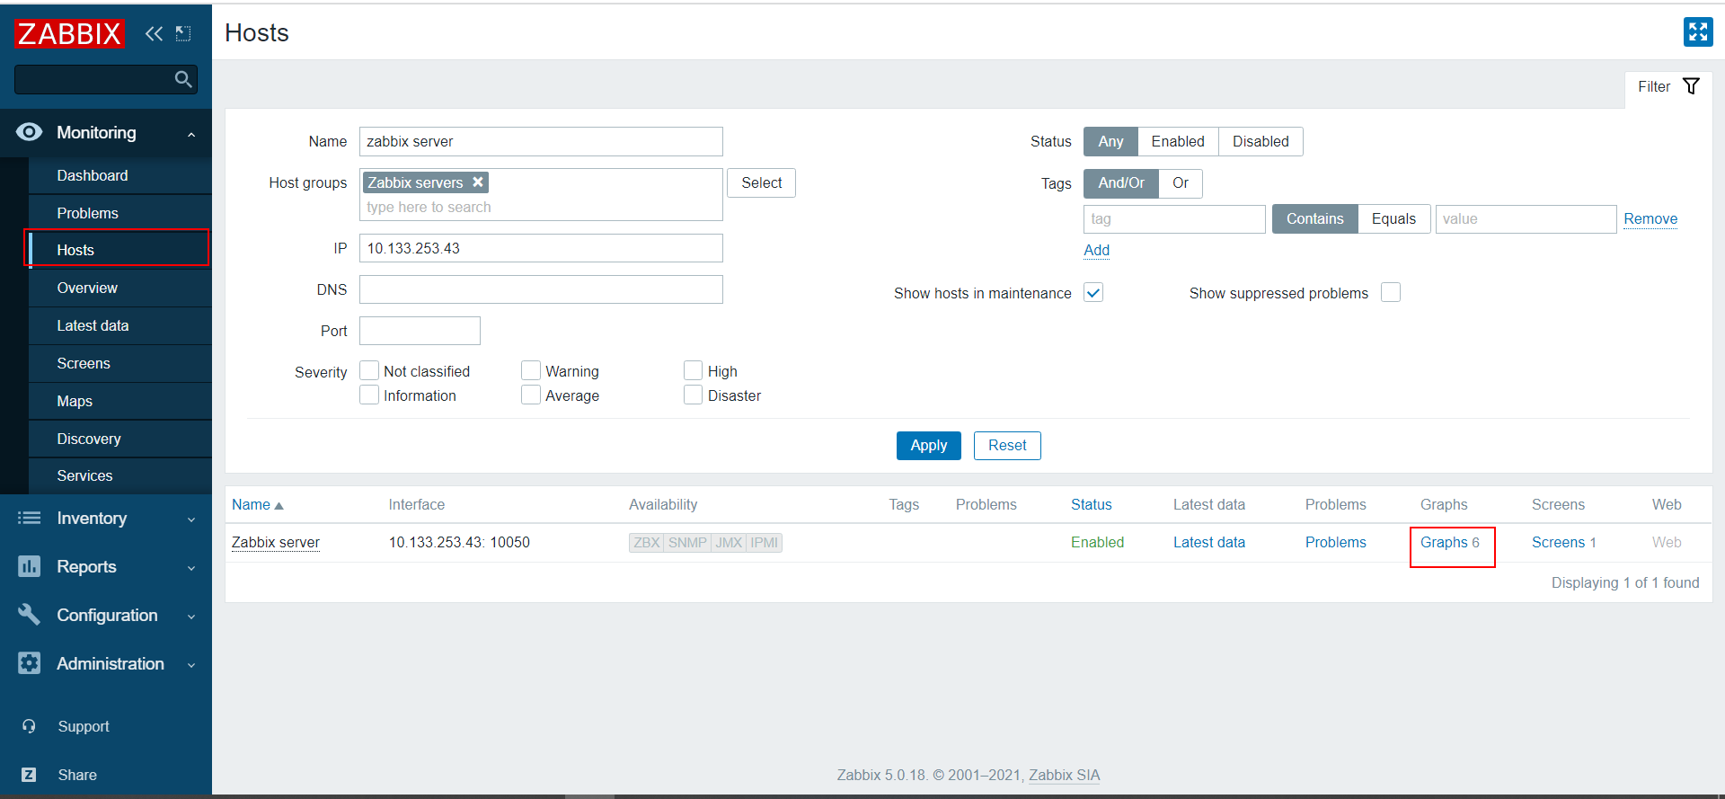
Task: Click the sidebar search magnifier icon
Action: point(183,79)
